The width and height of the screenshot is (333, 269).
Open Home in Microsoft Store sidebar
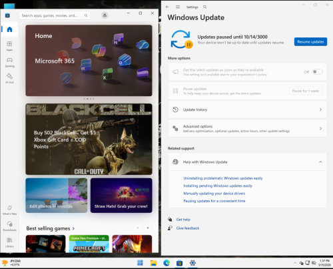coord(9,29)
